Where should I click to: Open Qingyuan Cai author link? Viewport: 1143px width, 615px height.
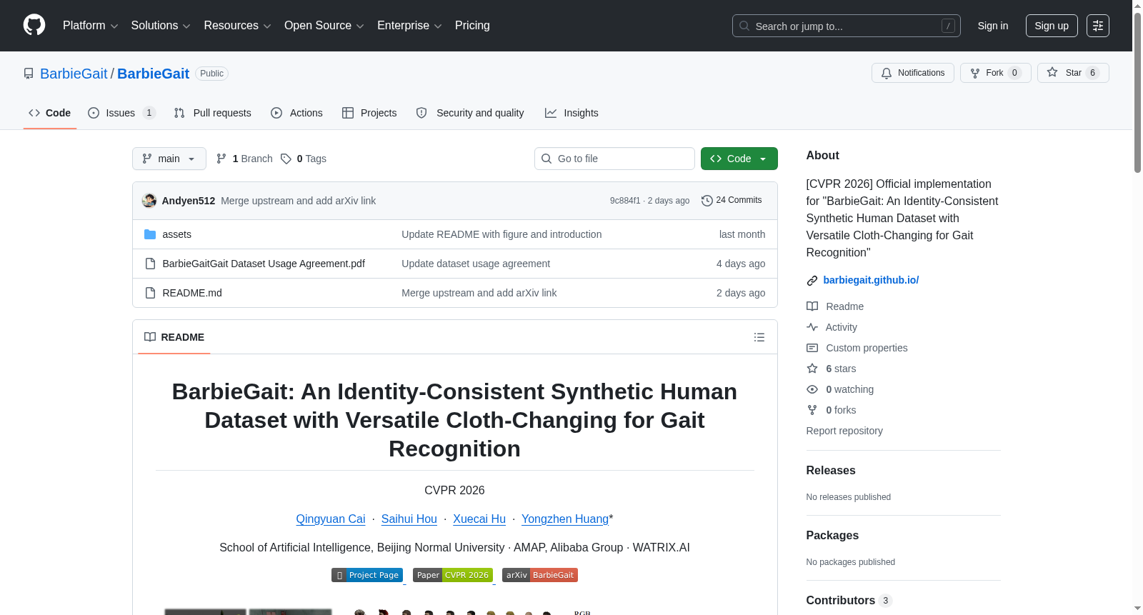331,519
